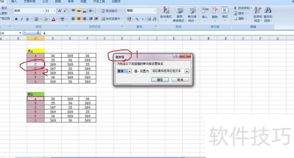Toggle bottom vertical alignment

[85, 11]
